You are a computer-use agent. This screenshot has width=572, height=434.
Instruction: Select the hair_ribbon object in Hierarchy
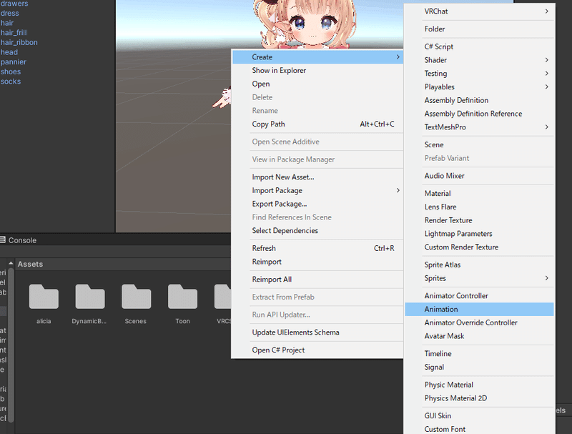point(19,42)
